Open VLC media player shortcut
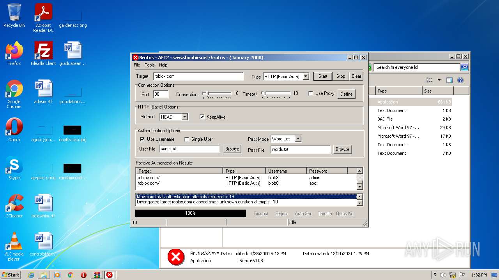The image size is (499, 280). pos(14,247)
